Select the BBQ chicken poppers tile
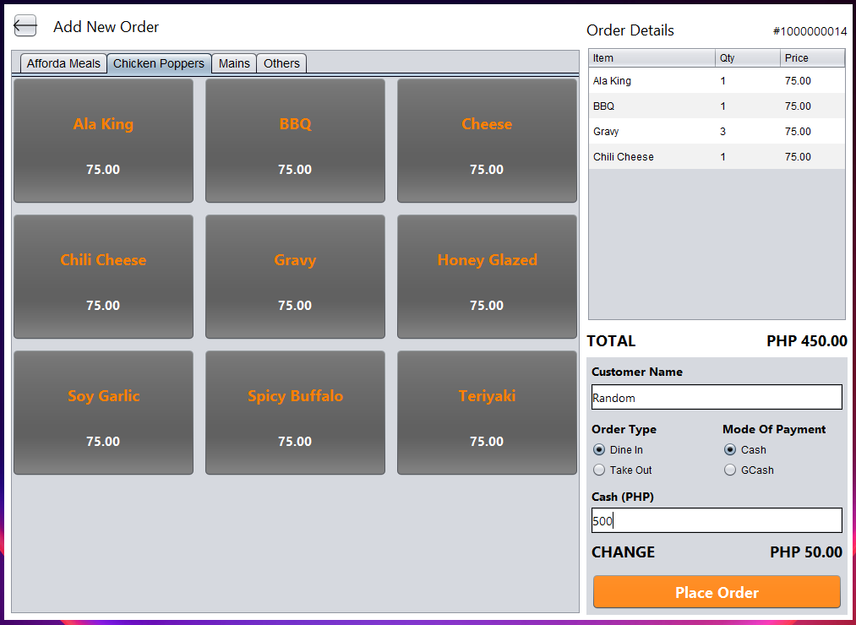This screenshot has width=856, height=625. (295, 141)
